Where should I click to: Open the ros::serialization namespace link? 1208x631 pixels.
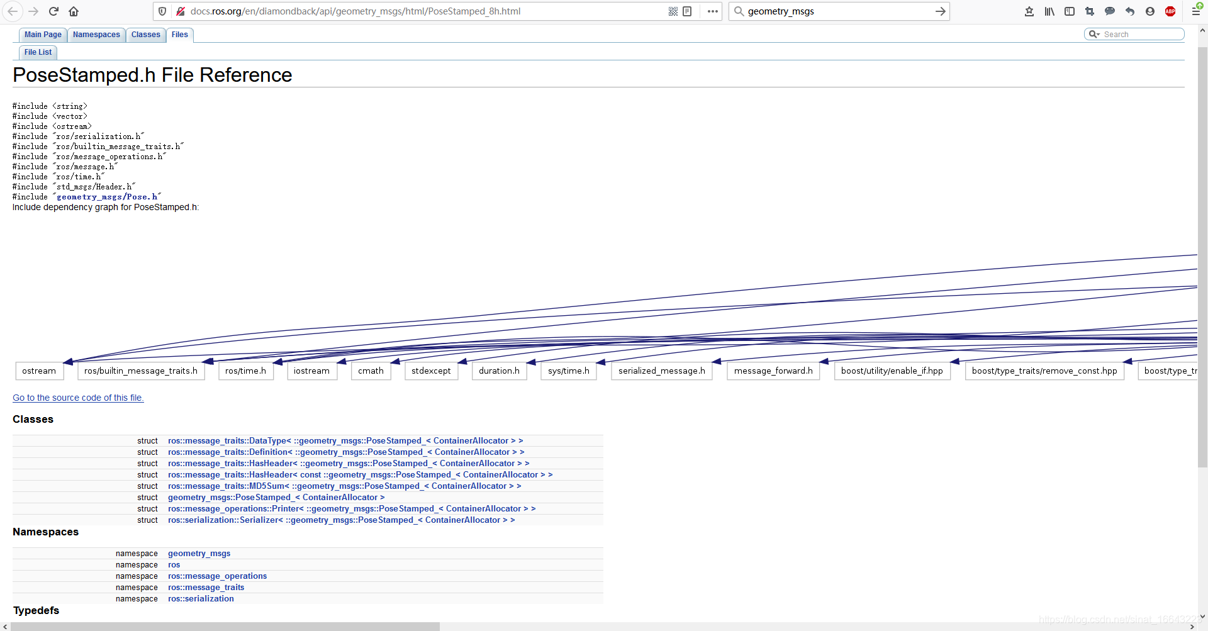click(x=201, y=599)
